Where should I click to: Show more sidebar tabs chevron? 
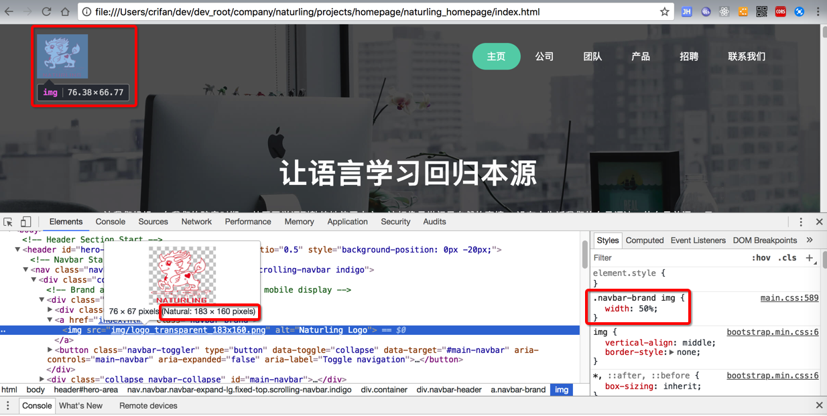(x=810, y=240)
